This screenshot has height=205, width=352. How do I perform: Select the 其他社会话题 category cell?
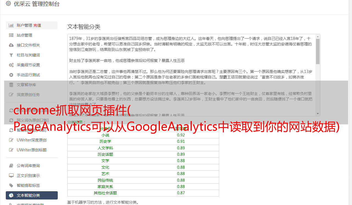click(x=105, y=193)
